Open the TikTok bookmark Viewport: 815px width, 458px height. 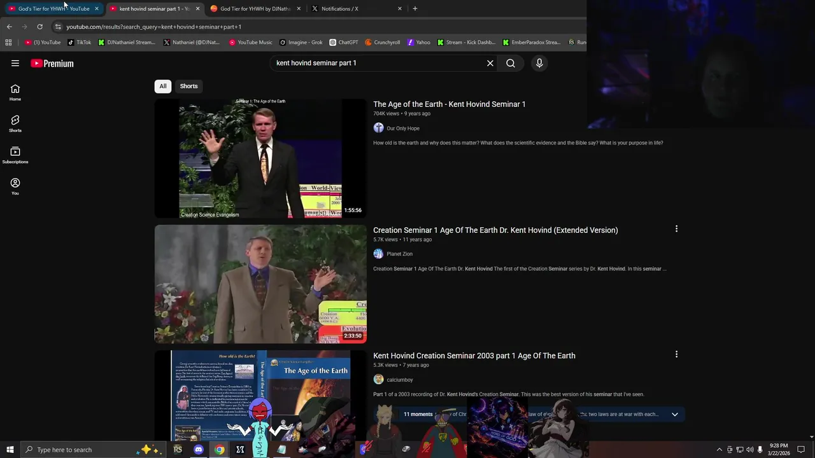click(x=79, y=43)
